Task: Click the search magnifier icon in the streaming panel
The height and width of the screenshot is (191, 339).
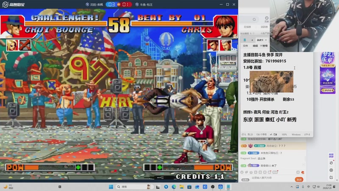Action: pos(254,20)
